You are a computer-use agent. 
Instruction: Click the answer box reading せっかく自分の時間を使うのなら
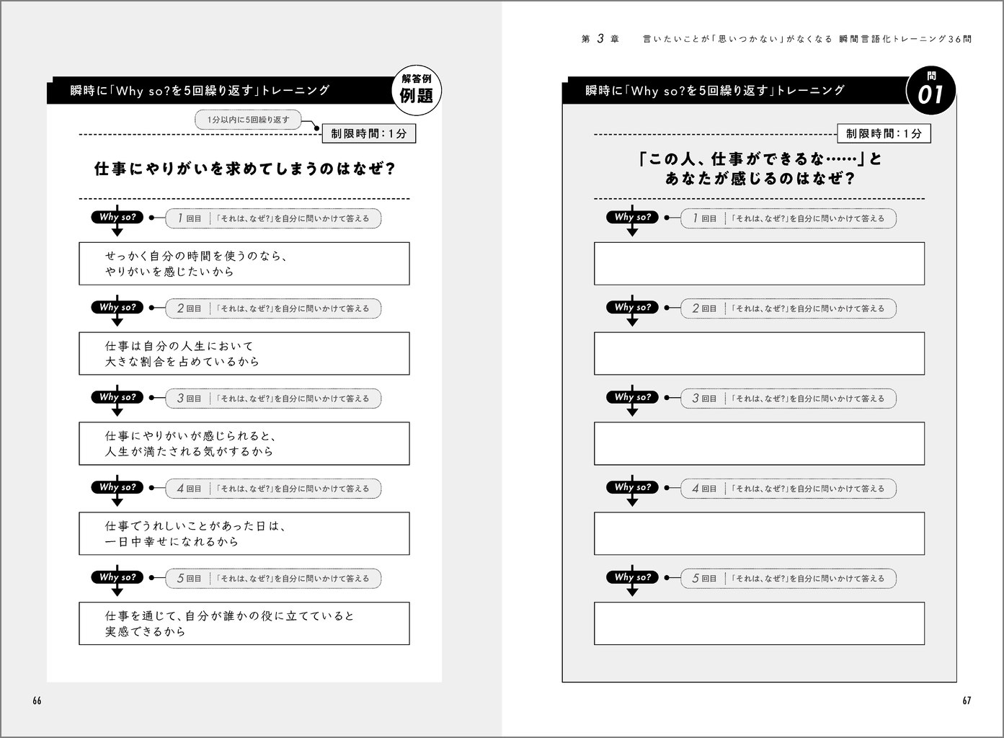[x=244, y=264]
